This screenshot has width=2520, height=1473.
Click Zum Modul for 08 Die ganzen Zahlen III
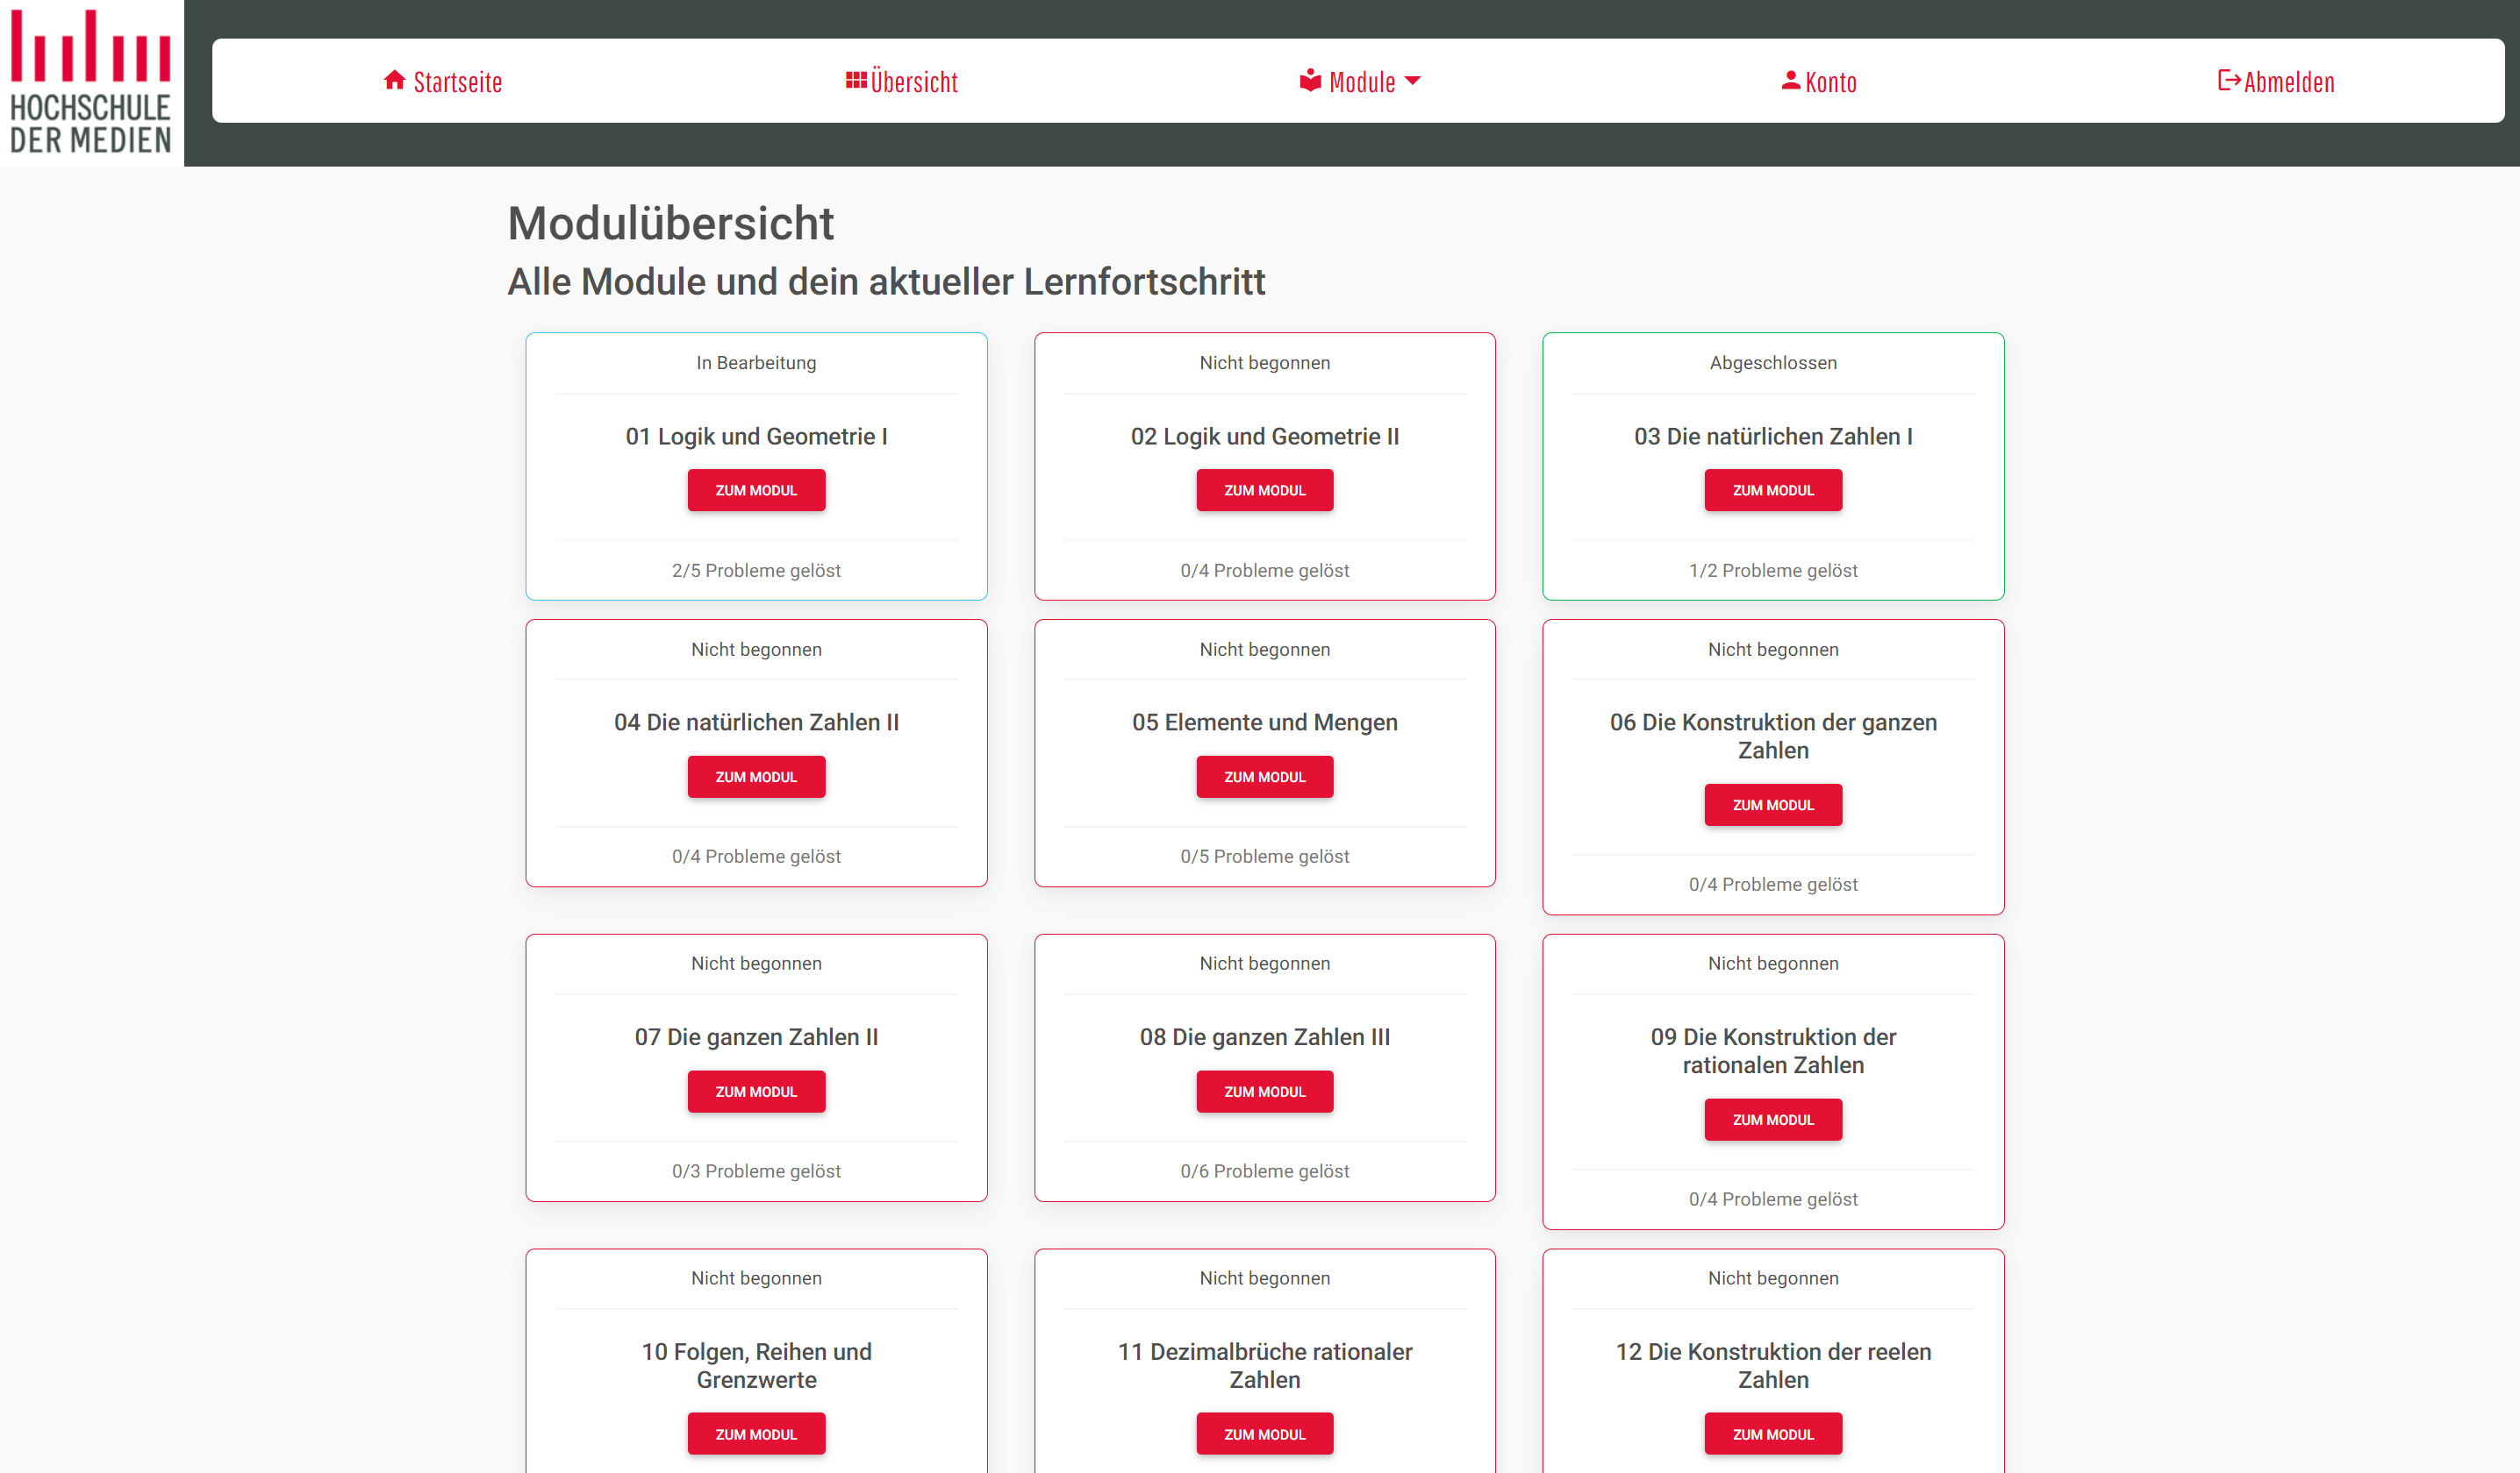tap(1265, 1092)
